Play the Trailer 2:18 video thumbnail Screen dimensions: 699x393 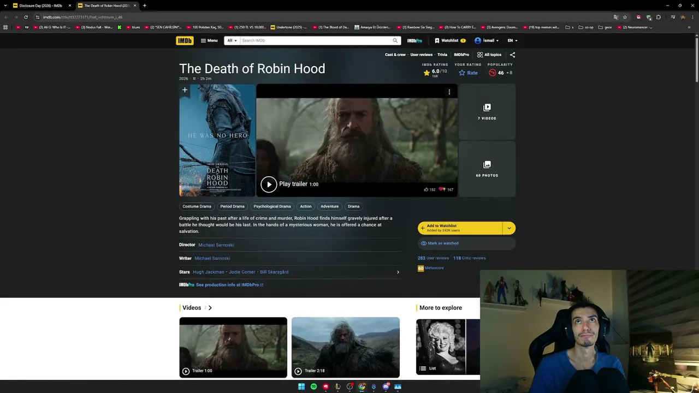[346, 347]
